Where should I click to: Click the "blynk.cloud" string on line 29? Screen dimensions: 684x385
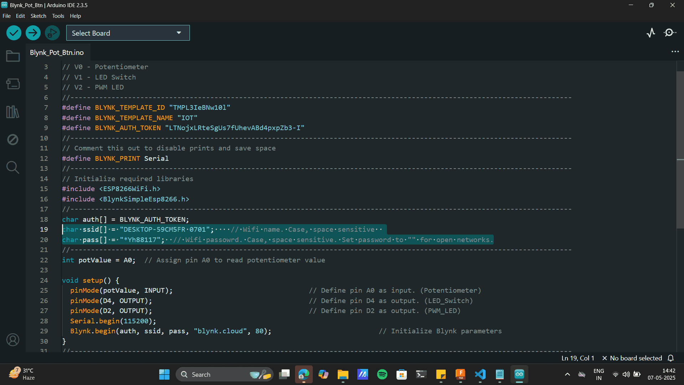[x=220, y=331]
